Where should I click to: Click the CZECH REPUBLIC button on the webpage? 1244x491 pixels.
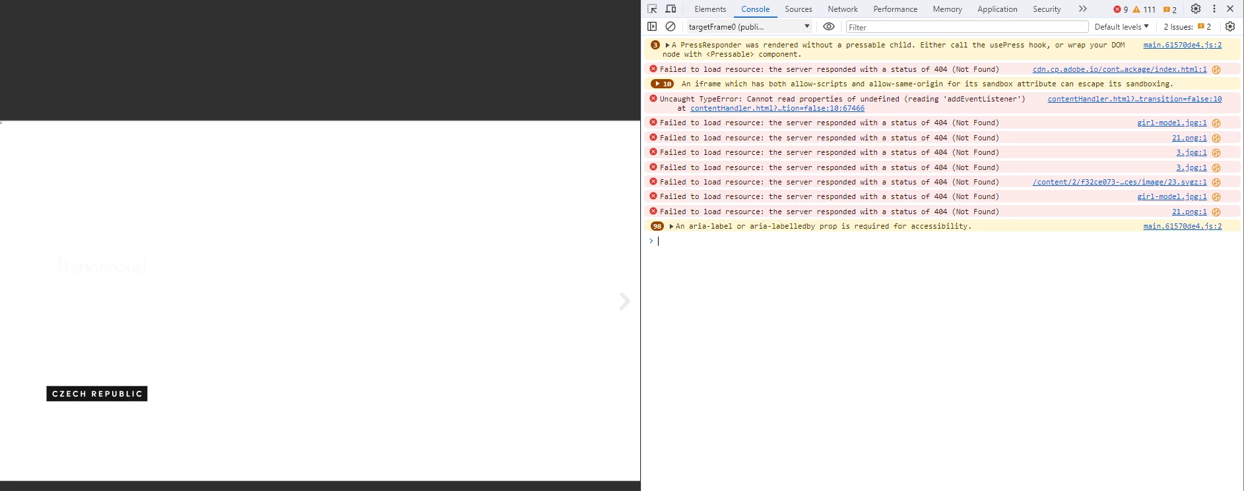97,393
